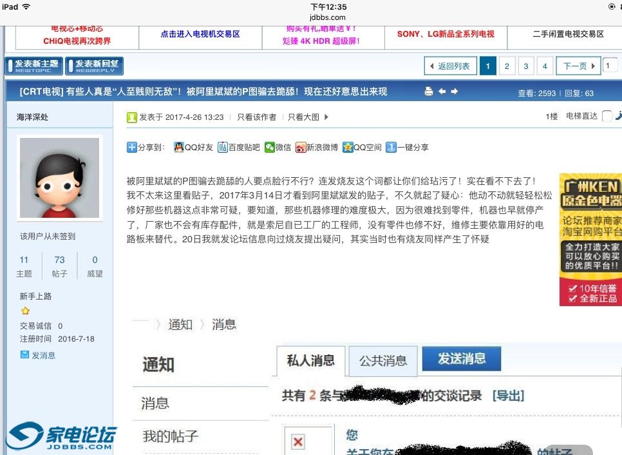Click 返回列表 to return to list
This screenshot has width=622, height=455.
tap(451, 66)
